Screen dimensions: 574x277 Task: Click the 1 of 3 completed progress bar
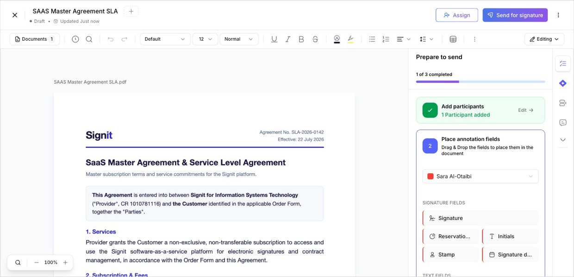click(480, 82)
